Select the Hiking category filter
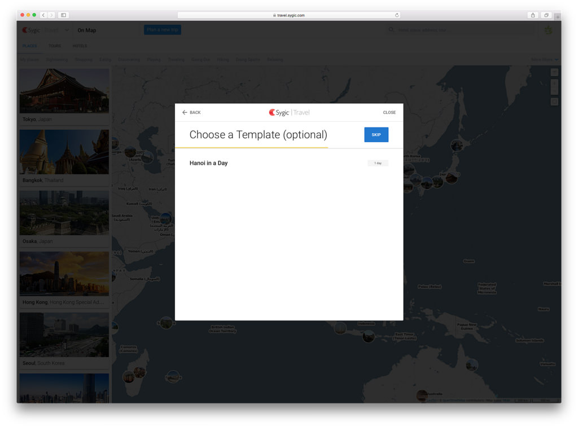Image resolution: width=578 pixels, height=427 pixels. [222, 59]
